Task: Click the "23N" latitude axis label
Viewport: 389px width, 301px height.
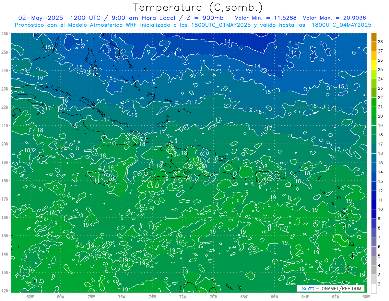Action: [5, 89]
